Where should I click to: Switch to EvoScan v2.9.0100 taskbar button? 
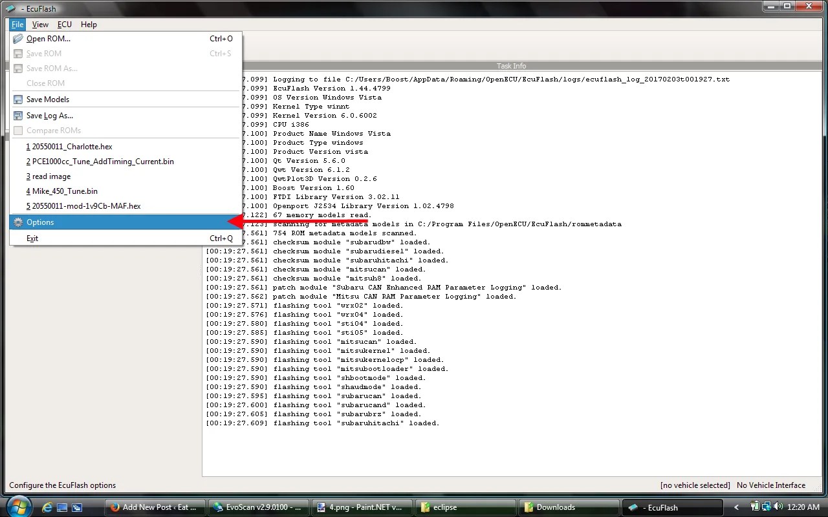tap(258, 507)
